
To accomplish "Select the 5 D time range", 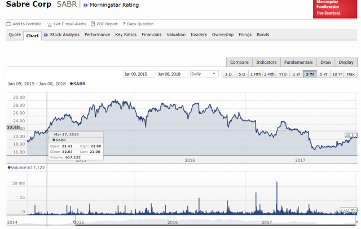I will click(242, 74).
